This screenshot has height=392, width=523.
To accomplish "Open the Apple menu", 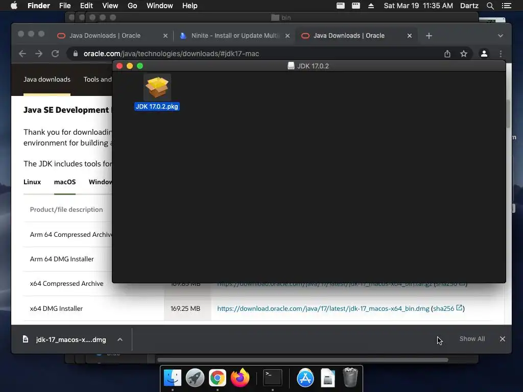I will click(x=14, y=6).
